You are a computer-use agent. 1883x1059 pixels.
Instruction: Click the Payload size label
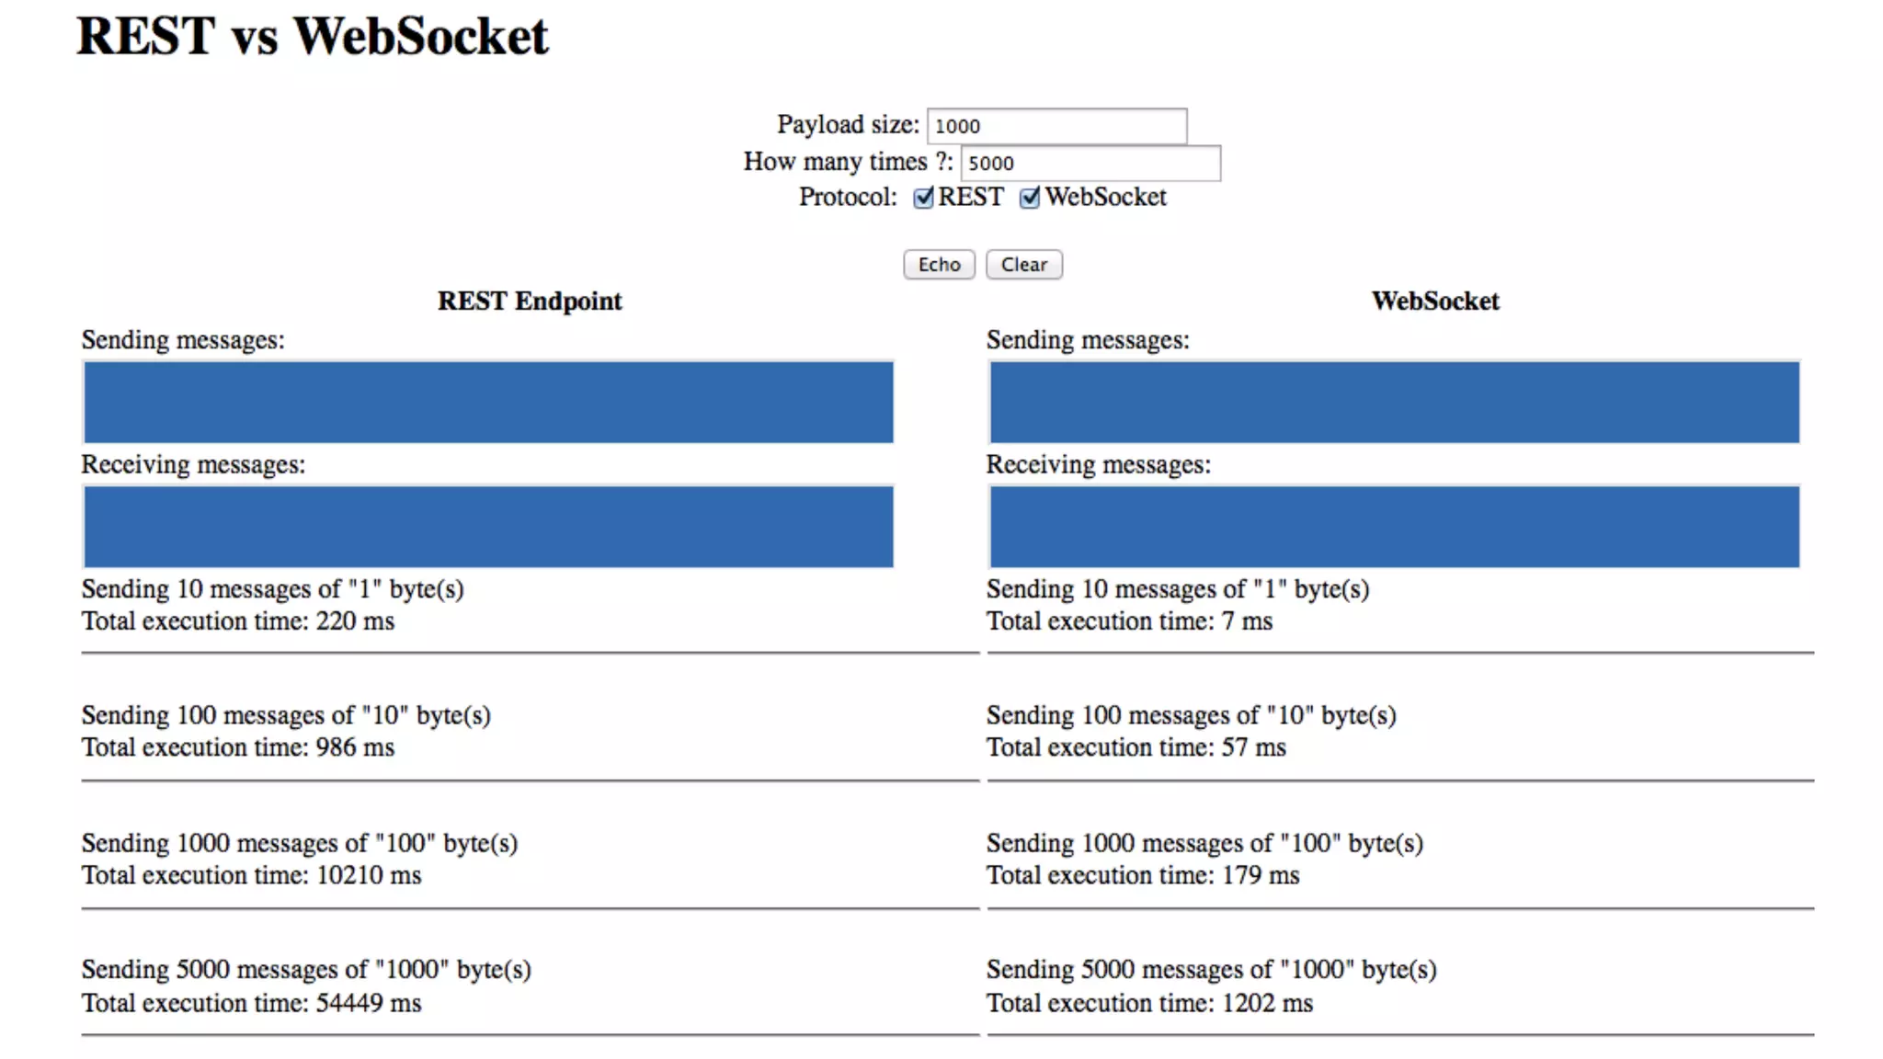pyautogui.click(x=848, y=125)
